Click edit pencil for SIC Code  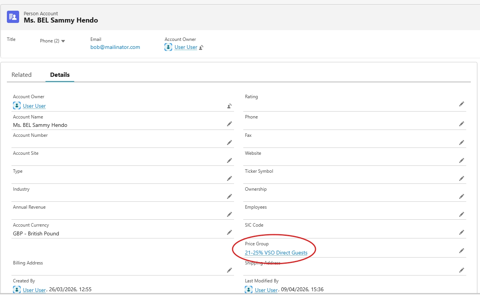click(462, 232)
